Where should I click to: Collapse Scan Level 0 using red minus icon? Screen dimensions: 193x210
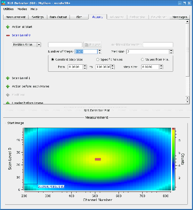click(x=8, y=36)
